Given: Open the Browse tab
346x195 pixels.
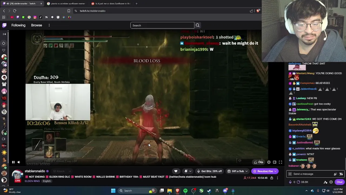Looking at the screenshot, I should 36,25.
